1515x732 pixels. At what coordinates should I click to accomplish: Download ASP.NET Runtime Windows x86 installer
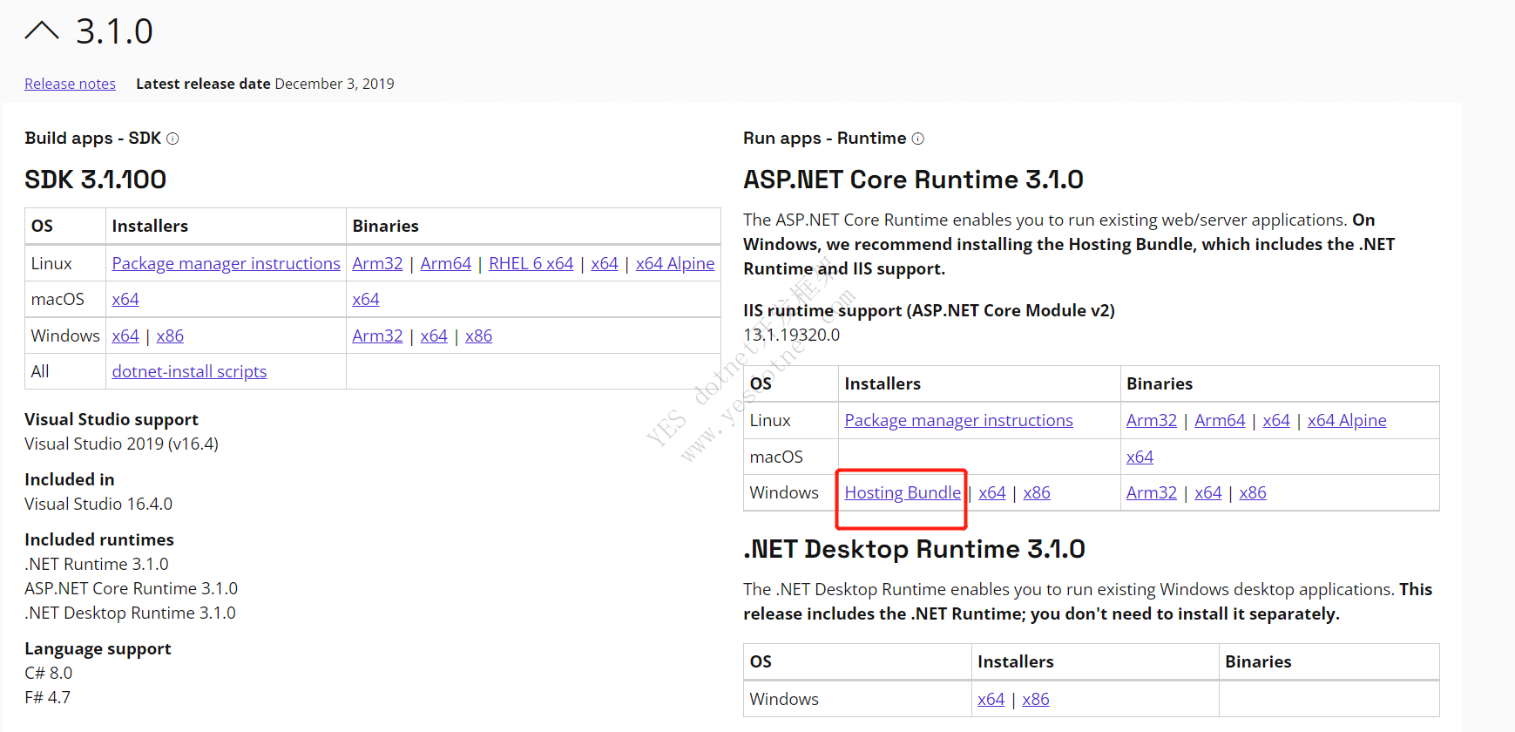(1037, 492)
